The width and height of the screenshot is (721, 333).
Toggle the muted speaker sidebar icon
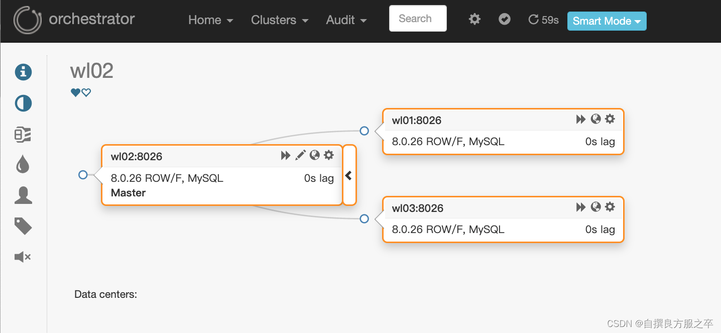click(x=23, y=257)
